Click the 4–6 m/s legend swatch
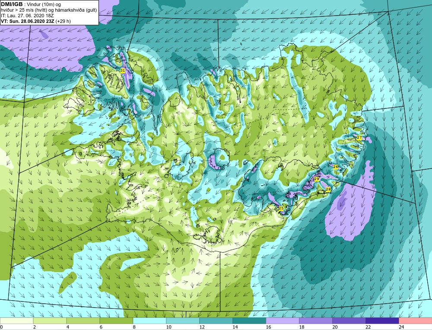Viewport: 432px width, 330px height. pyautogui.click(x=83, y=320)
